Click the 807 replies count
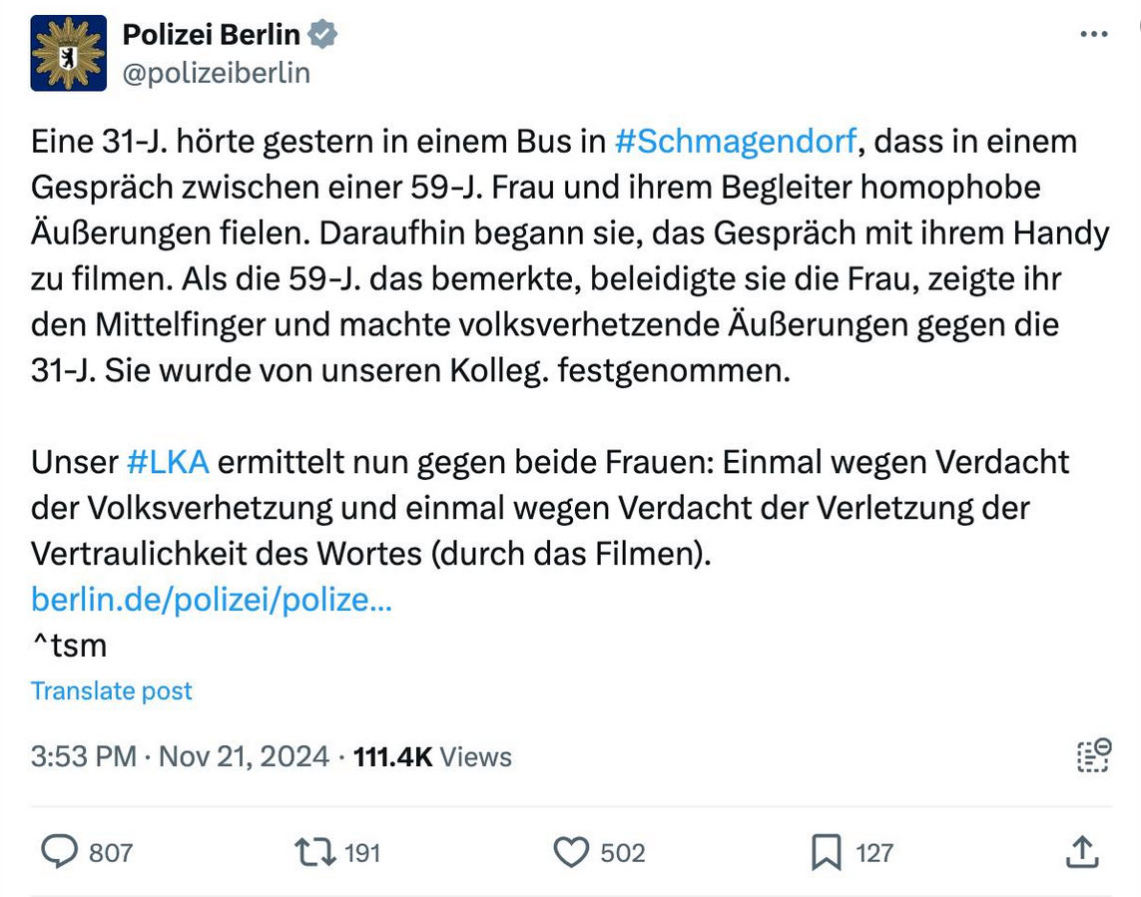This screenshot has width=1141, height=897. pos(111,853)
